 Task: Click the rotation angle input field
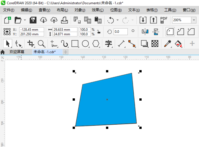[121, 32]
